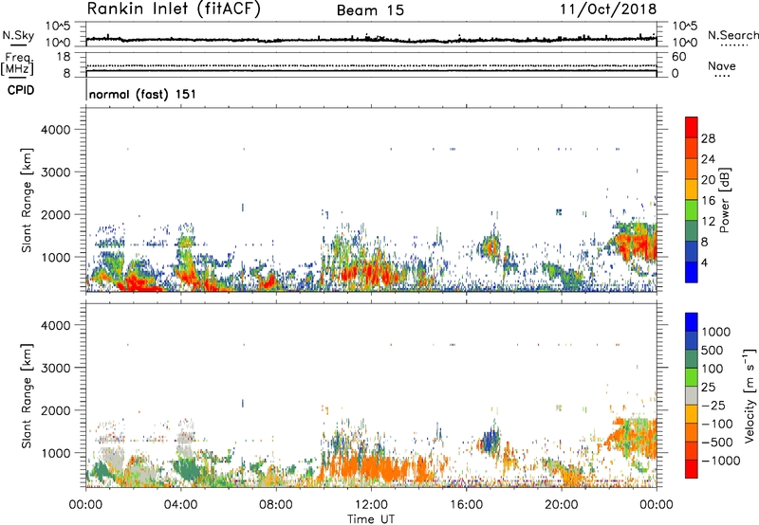Click the 'Power [dB]' colorbar title
The width and height of the screenshot is (759, 525).
724,200
